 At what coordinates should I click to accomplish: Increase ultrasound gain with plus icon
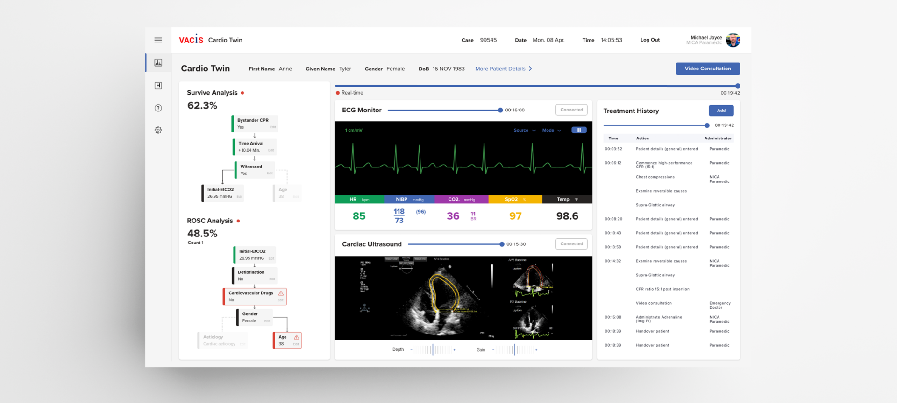click(x=536, y=350)
